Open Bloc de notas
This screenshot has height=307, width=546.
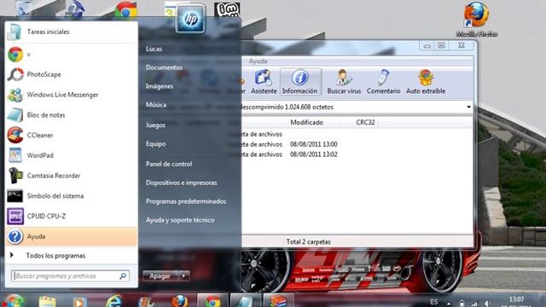(72, 115)
